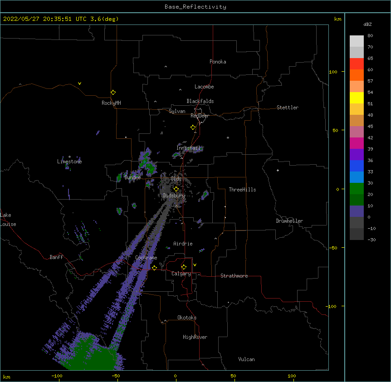The width and height of the screenshot is (391, 382).
Task: Select the ThreeHills label
Action: click(x=242, y=190)
